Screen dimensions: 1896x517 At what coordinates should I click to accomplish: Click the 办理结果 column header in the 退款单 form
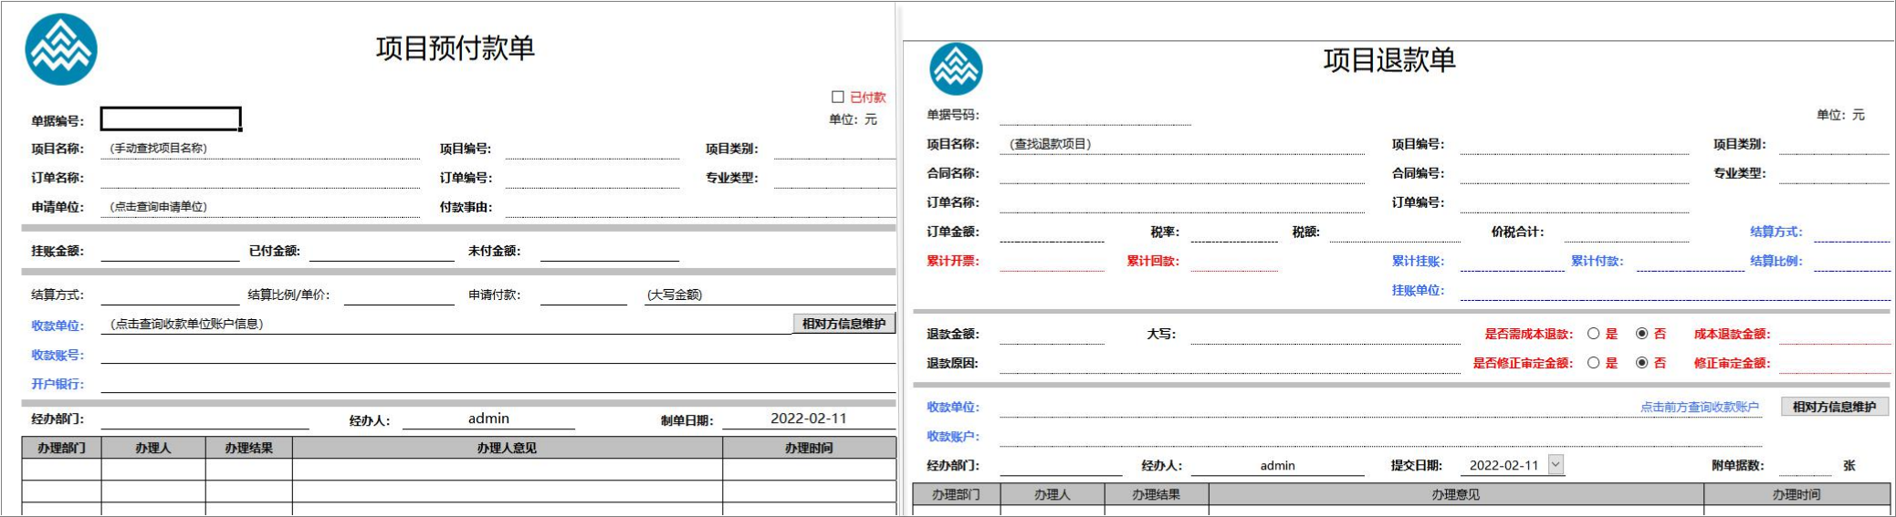pyautogui.click(x=1157, y=494)
